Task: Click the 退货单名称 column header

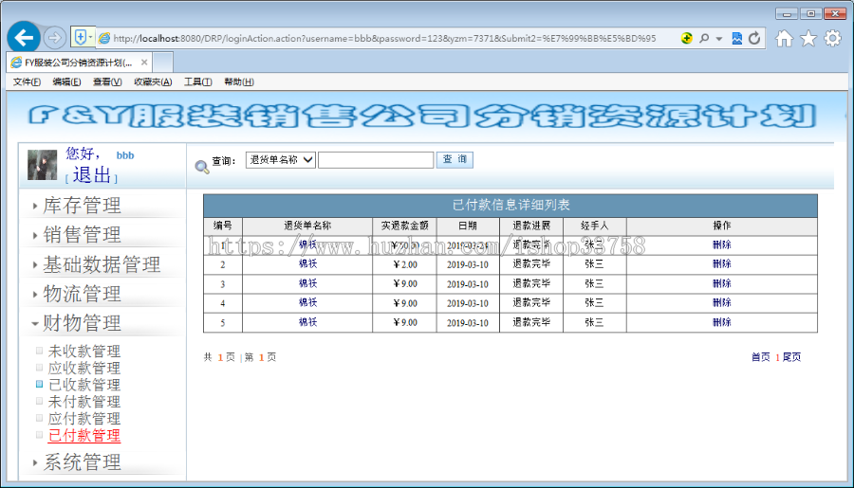Action: [307, 226]
